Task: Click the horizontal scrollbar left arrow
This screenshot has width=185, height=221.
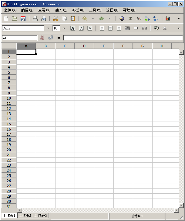Action: pos(20,210)
